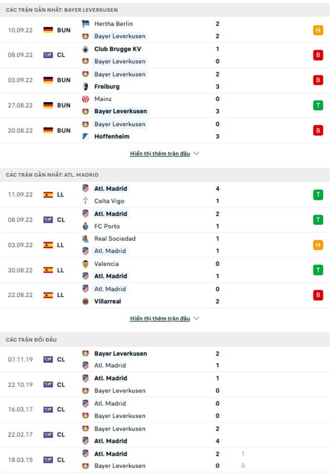Screen dimensions: 332x476
Task: Open the 07.11.19 Leverkusen vs Atl. Madrid match
Action: (x=165, y=359)
